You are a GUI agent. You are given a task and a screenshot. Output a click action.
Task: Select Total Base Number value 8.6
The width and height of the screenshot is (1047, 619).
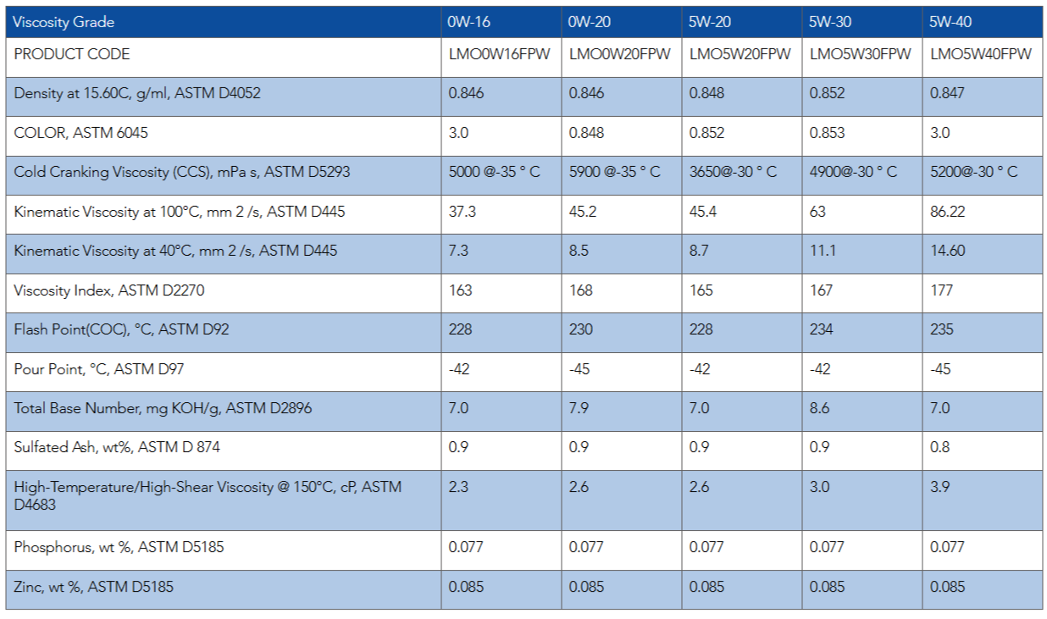pos(819,408)
